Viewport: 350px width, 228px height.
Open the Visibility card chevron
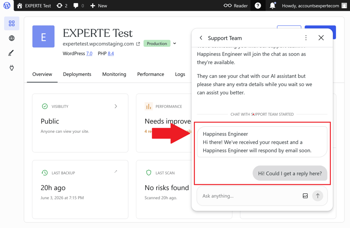pos(115,106)
